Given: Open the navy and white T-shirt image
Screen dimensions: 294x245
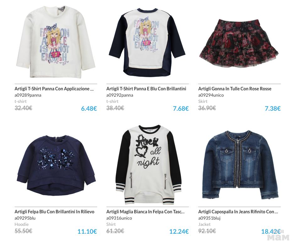Looking at the screenshot, I should [147, 42].
